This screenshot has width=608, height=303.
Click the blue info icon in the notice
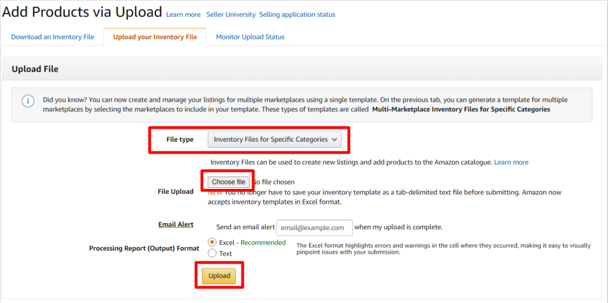pos(28,101)
